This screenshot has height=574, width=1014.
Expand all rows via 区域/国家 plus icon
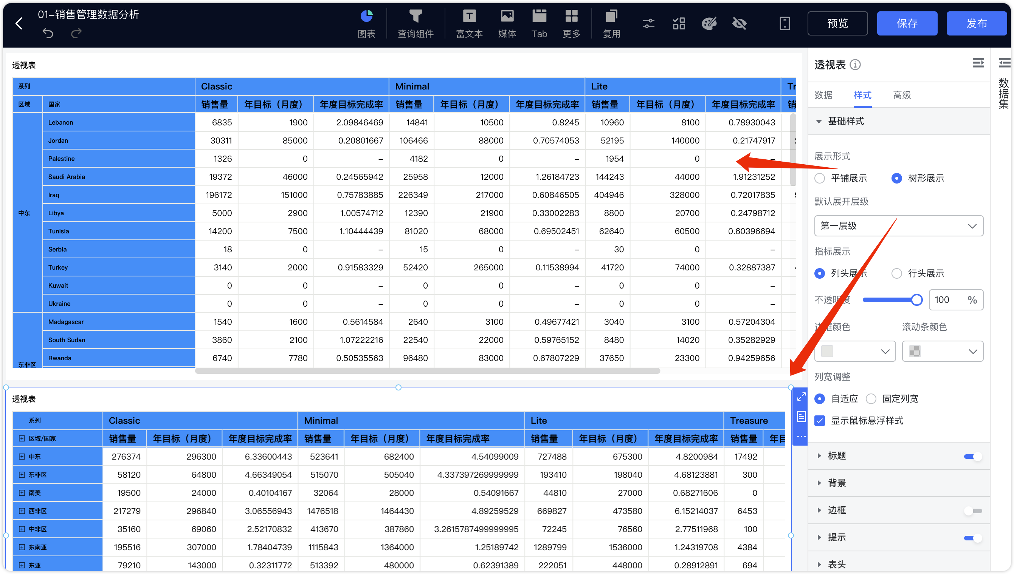tap(22, 438)
